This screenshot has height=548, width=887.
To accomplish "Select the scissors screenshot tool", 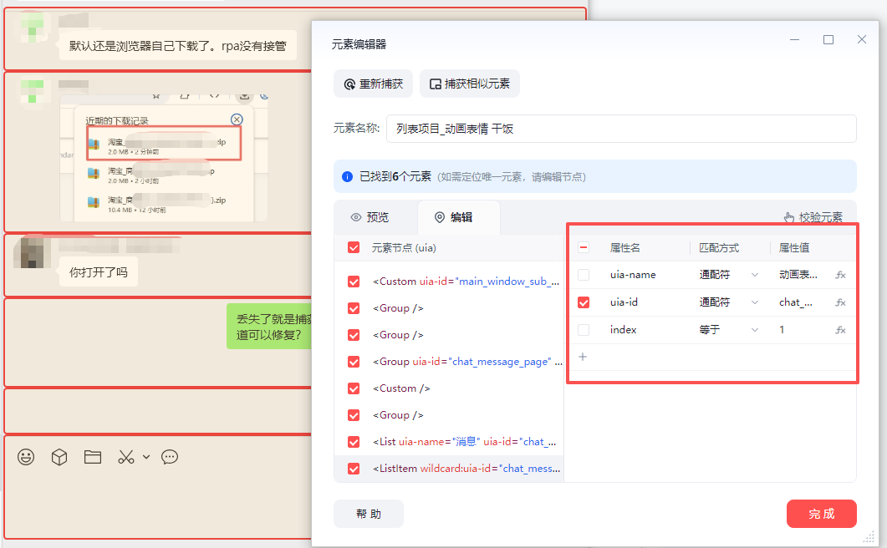I will tap(125, 457).
